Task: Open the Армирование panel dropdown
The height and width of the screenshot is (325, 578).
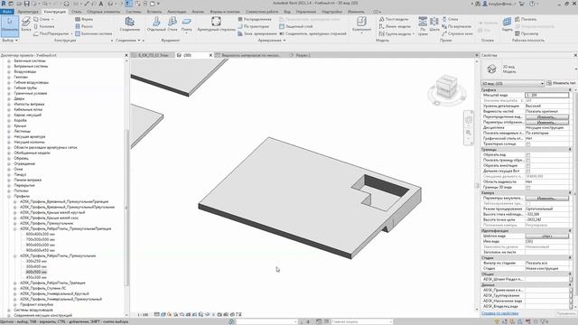Action: pyautogui.click(x=272, y=40)
